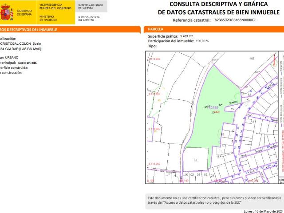The width and height of the screenshot is (284, 213).
Task: Click parcel number 04 at map bottom
Action: [198, 174]
